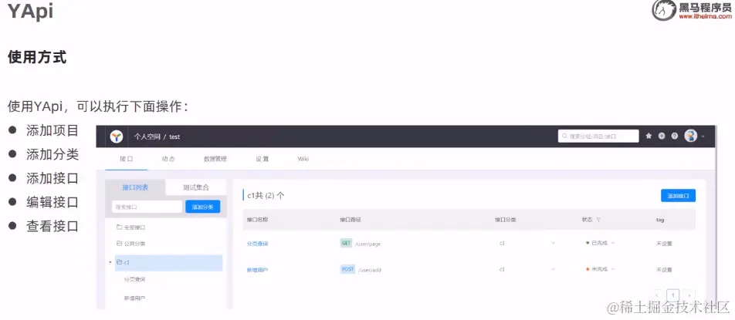
Task: Open the 分页查询 interface link in table
Action: 257,244
